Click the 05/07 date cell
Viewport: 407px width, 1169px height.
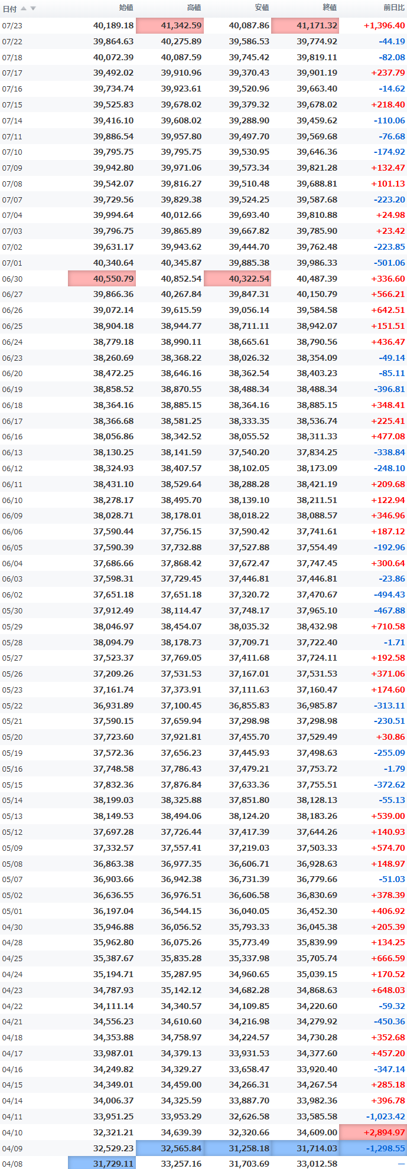(12, 880)
